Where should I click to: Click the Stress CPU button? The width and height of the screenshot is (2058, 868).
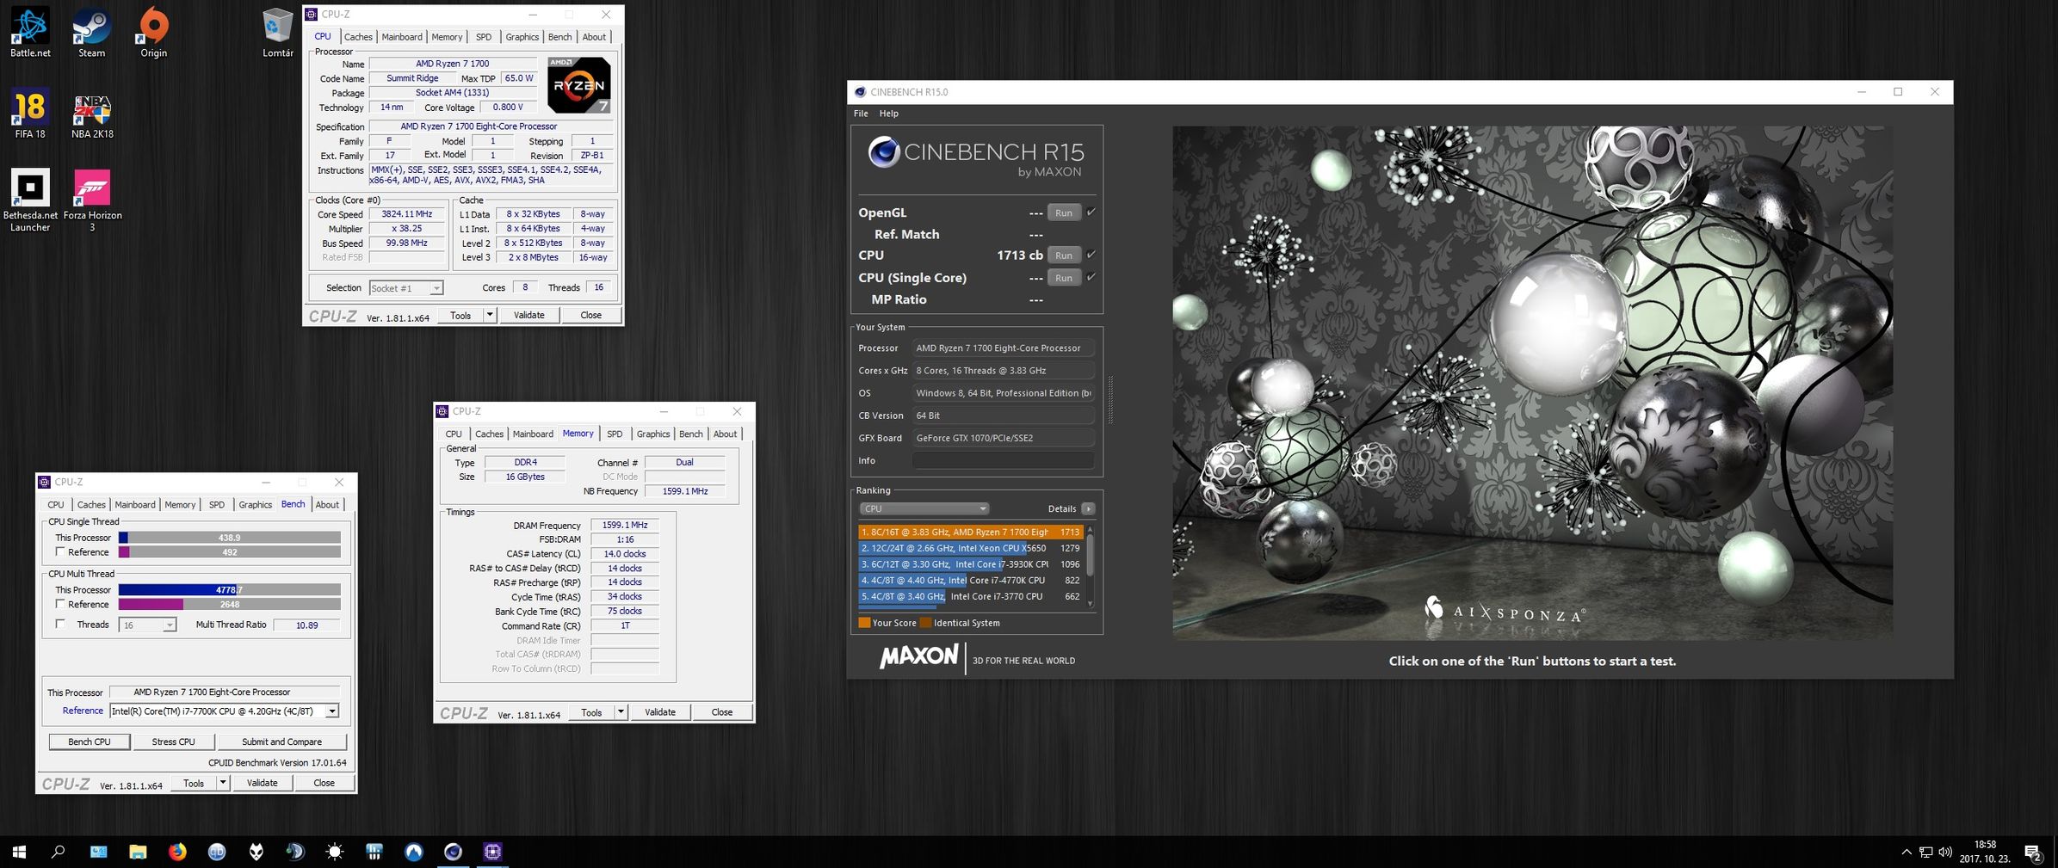tap(173, 742)
